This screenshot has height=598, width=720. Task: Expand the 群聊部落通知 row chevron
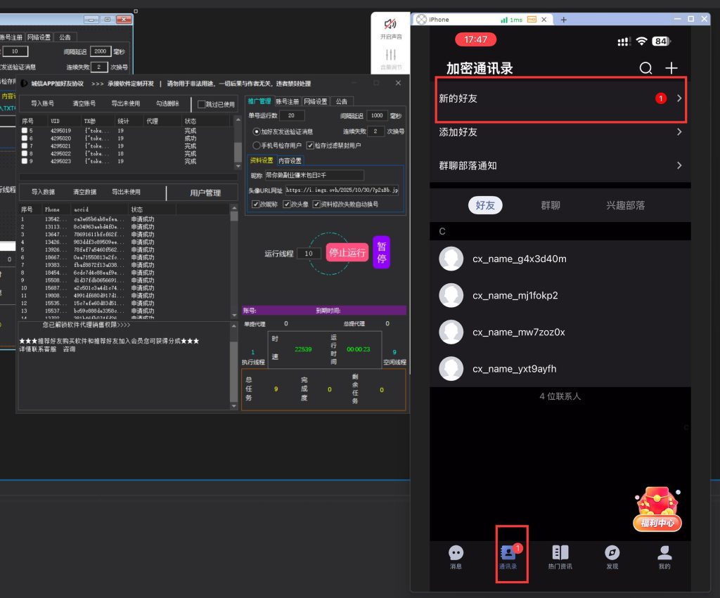679,166
